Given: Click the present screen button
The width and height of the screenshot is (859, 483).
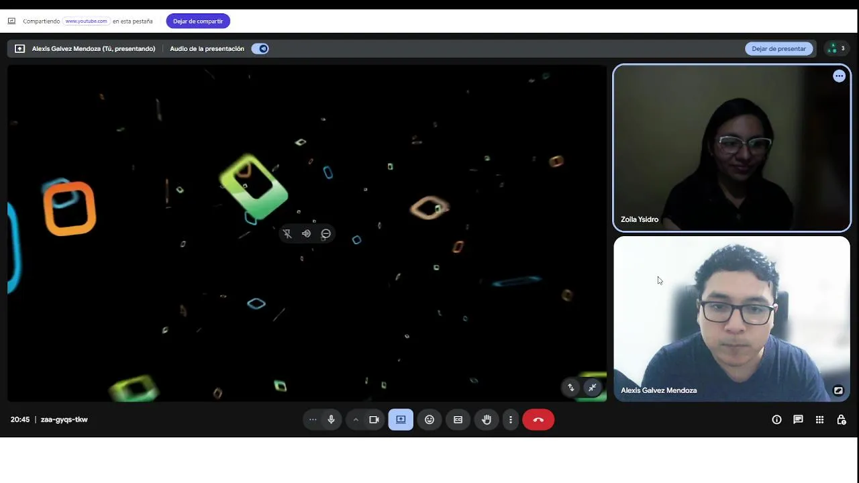Looking at the screenshot, I should tap(401, 419).
